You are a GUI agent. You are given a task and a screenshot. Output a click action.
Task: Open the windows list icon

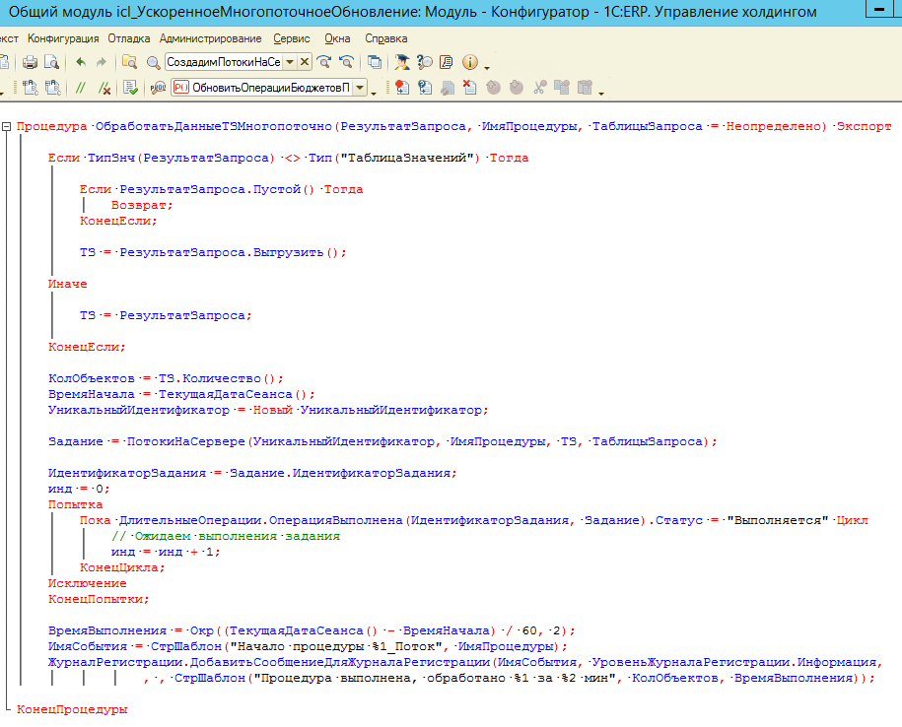375,62
